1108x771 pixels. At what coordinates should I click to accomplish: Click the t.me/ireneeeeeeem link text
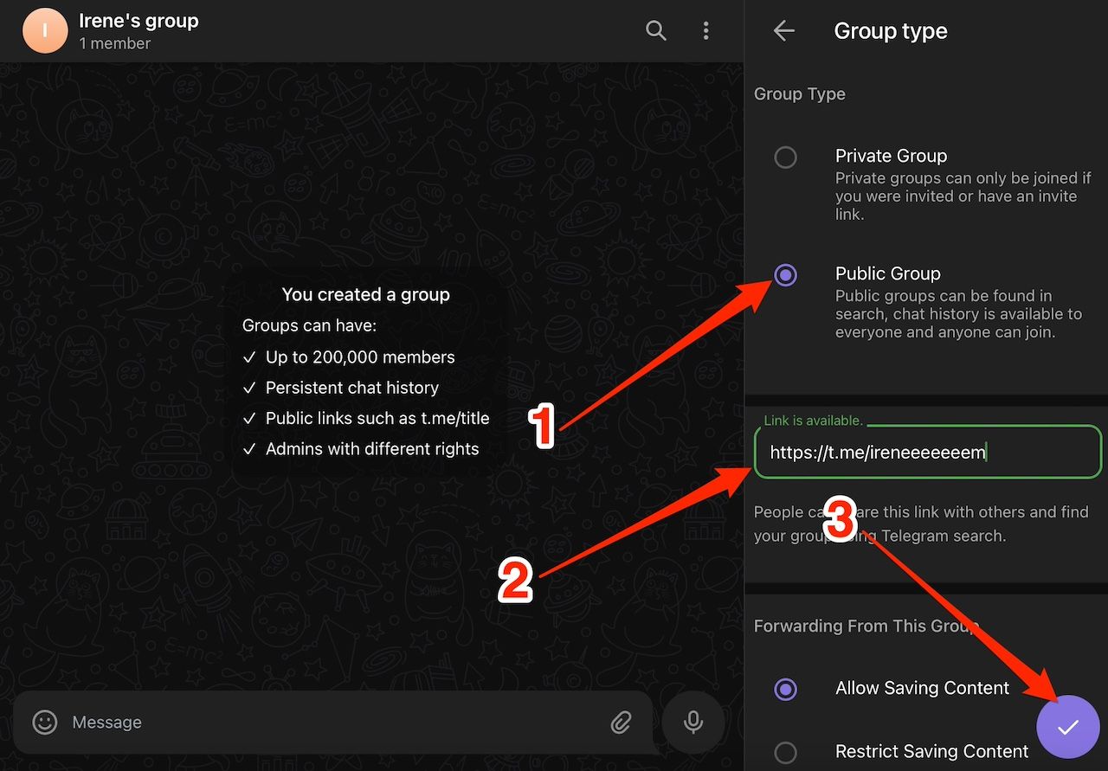coord(877,452)
